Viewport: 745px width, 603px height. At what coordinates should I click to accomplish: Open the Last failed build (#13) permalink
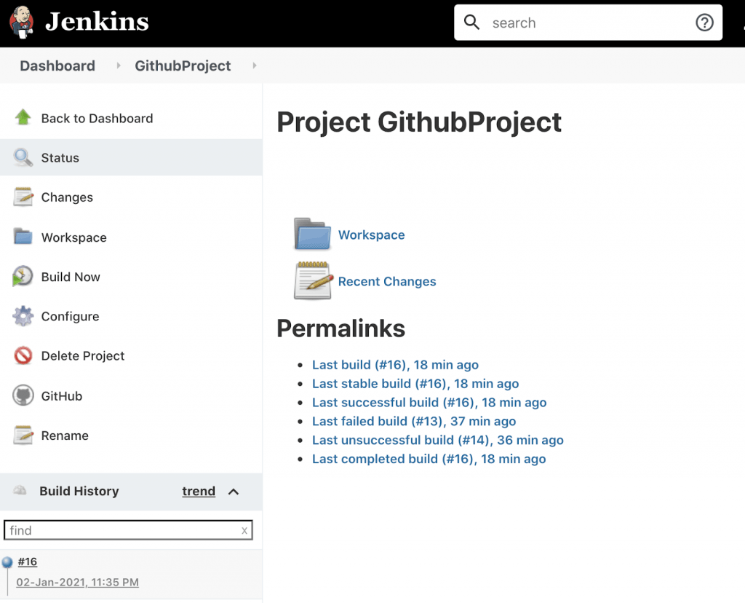[x=413, y=421]
